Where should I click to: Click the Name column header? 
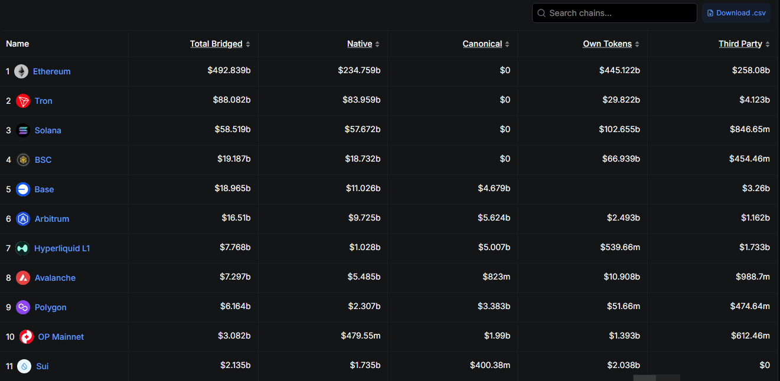18,44
